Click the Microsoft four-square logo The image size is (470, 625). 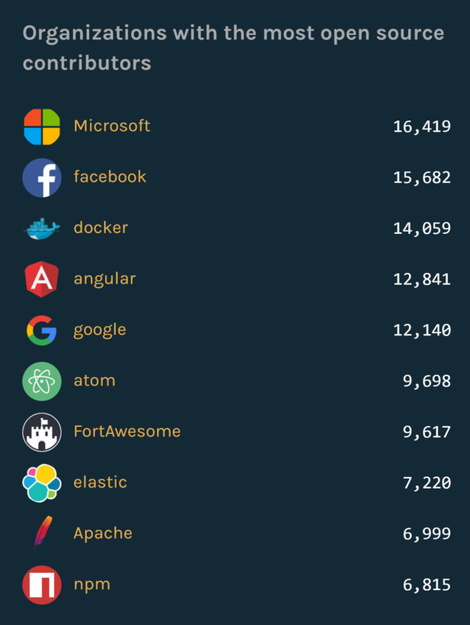pyautogui.click(x=42, y=127)
